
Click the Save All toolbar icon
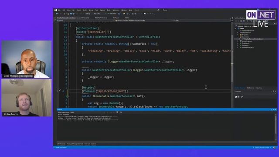click(74, 14)
